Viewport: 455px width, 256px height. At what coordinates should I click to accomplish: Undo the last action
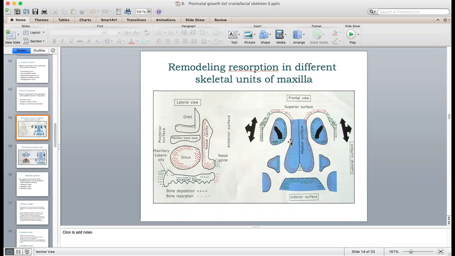tap(92, 12)
